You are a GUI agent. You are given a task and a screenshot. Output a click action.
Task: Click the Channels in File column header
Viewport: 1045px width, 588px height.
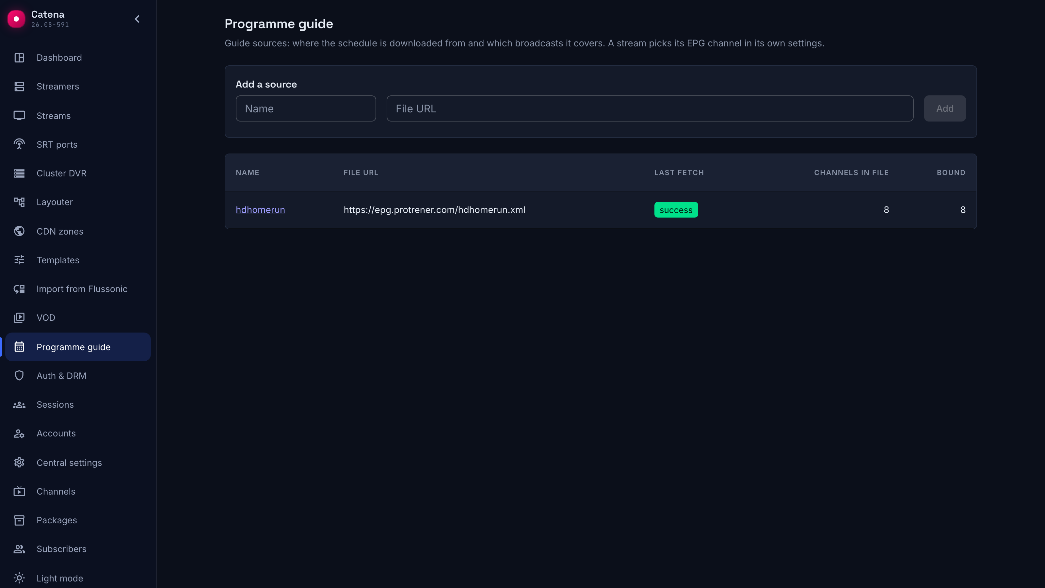click(x=851, y=172)
